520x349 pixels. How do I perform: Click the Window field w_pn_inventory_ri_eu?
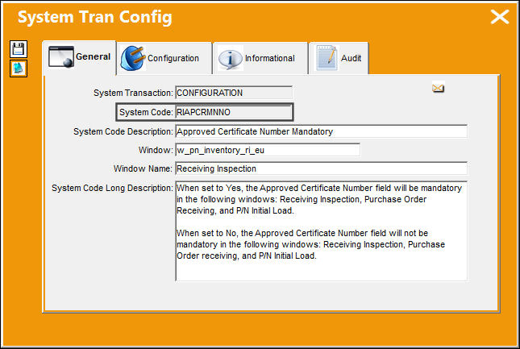268,150
